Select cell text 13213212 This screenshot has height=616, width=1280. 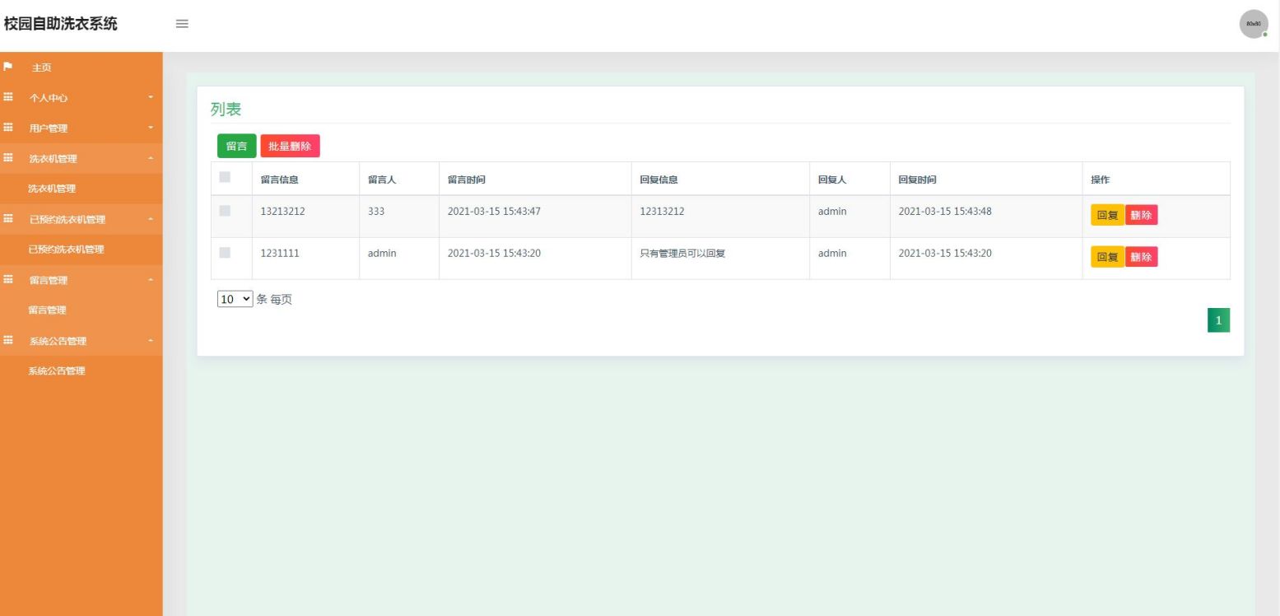pyautogui.click(x=282, y=211)
